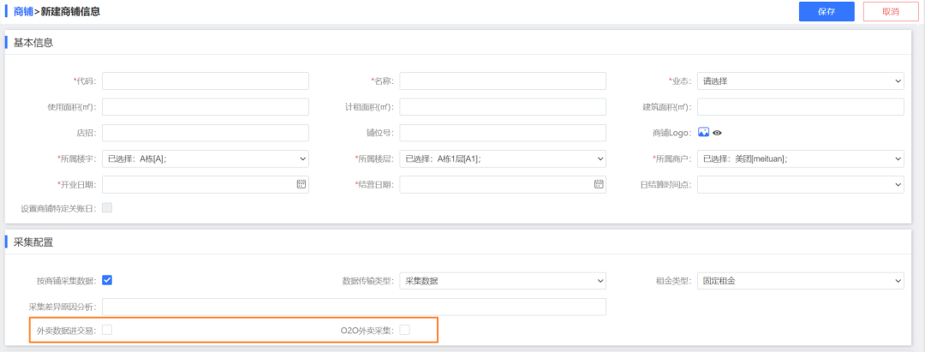This screenshot has width=925, height=352.
Task: Toggle the 按商铺采集数据 checkbox
Action: pyautogui.click(x=107, y=280)
